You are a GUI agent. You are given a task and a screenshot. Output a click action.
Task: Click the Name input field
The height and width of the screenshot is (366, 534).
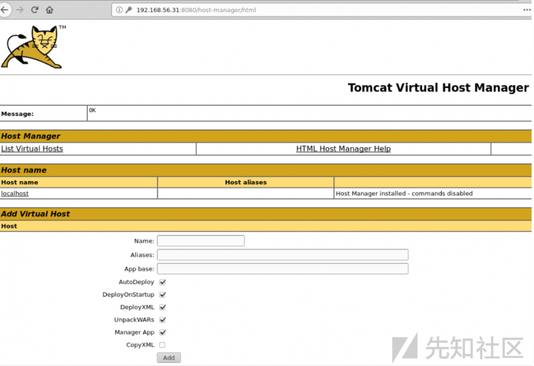click(x=200, y=240)
